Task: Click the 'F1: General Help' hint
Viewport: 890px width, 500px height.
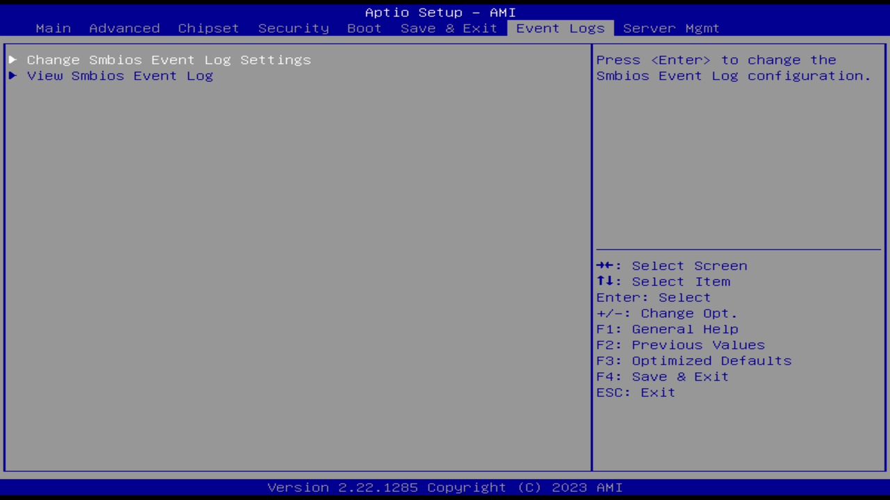Action: click(x=667, y=330)
